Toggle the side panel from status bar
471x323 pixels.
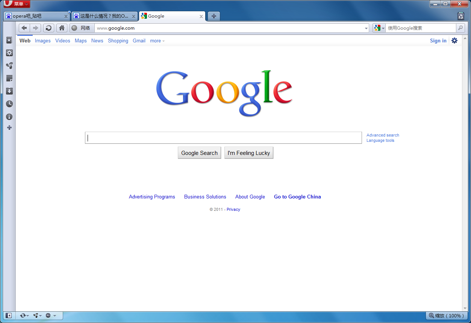pos(8,315)
